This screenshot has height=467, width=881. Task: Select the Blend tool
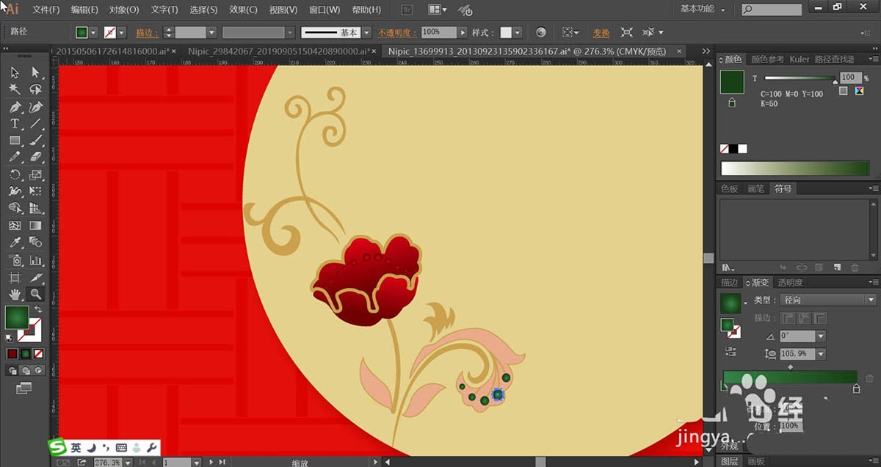(x=35, y=243)
